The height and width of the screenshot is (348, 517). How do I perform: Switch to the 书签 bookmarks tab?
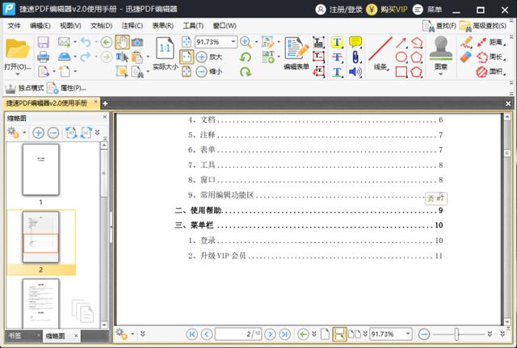point(15,335)
